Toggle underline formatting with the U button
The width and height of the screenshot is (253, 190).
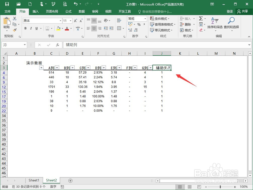tap(36, 28)
